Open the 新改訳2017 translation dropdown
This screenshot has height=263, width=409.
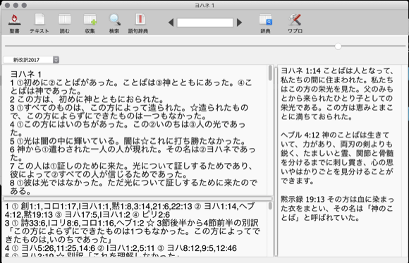[31, 60]
